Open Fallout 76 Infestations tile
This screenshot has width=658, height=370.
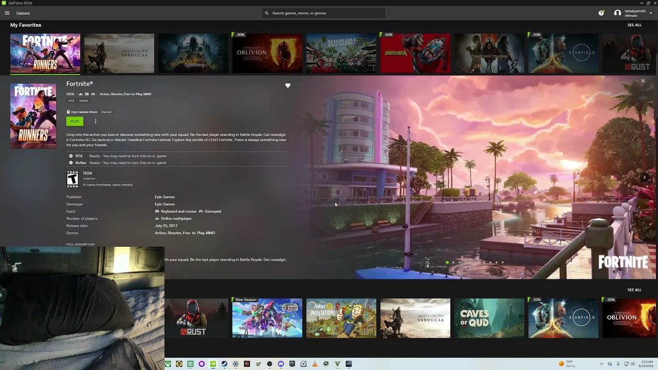tap(341, 318)
